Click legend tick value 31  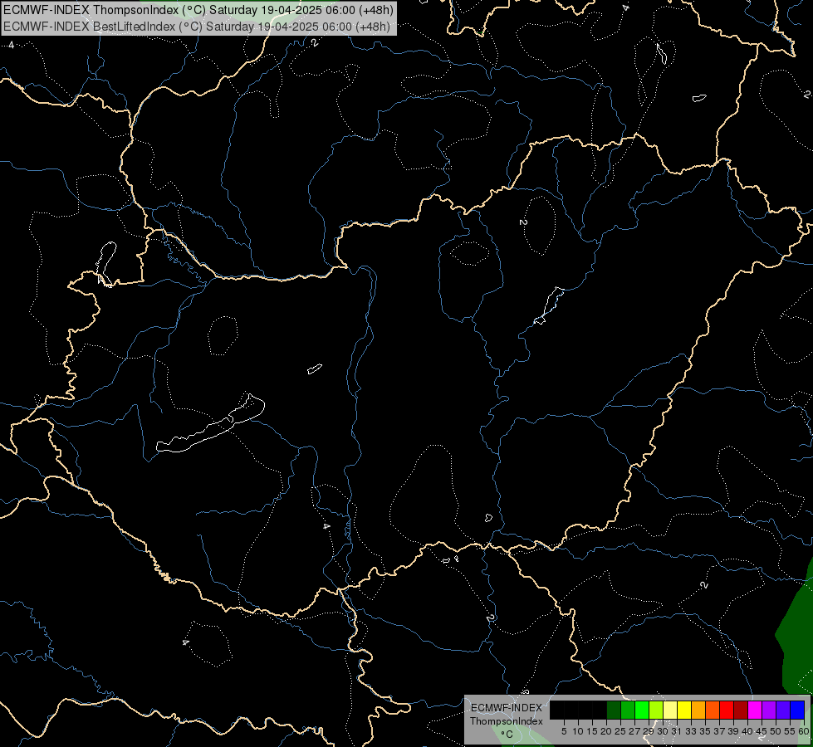click(677, 731)
